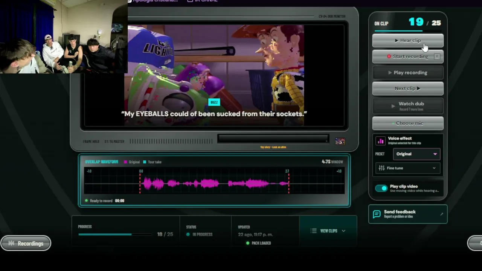Open the Send feedback panel

click(408, 214)
